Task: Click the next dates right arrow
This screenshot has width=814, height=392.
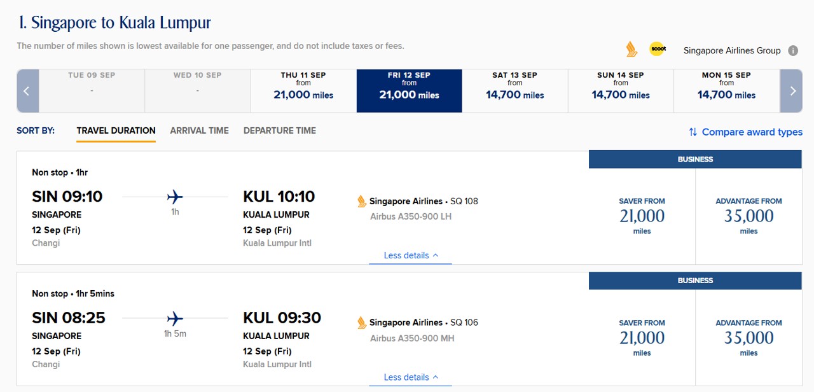Action: click(792, 91)
